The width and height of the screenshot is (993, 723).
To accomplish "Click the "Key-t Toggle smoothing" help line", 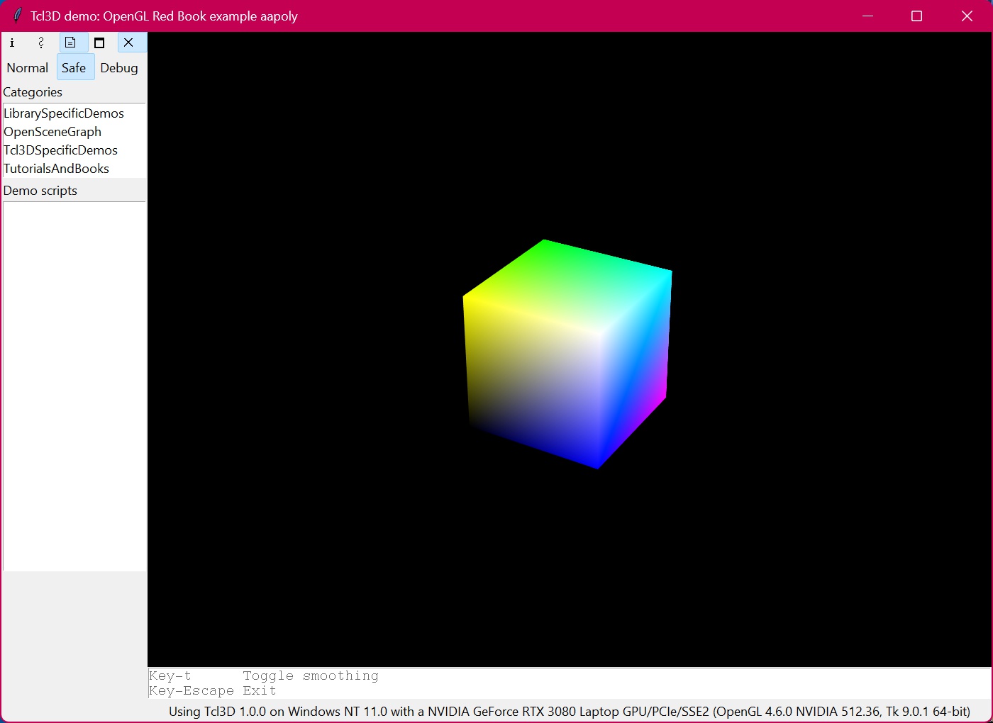I will [x=264, y=676].
